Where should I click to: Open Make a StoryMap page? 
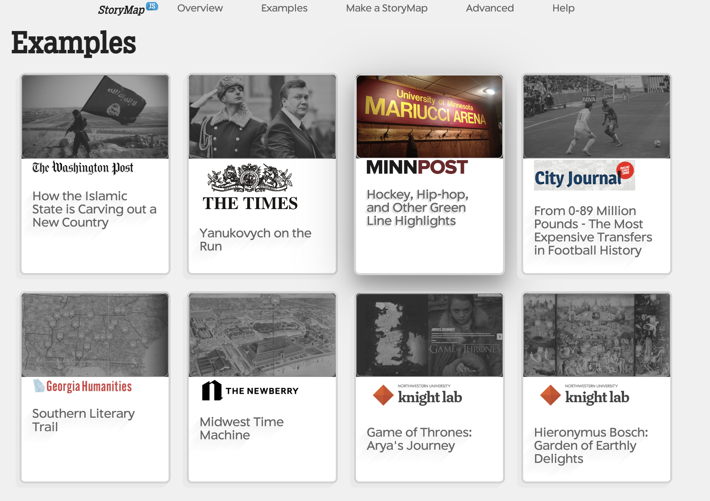(x=387, y=8)
